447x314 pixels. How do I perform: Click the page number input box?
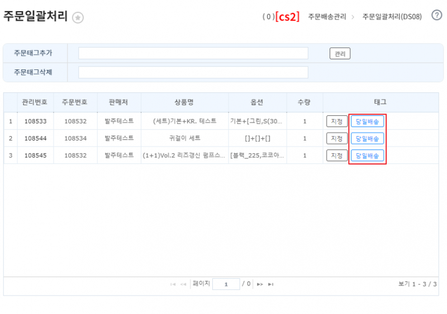tap(226, 284)
